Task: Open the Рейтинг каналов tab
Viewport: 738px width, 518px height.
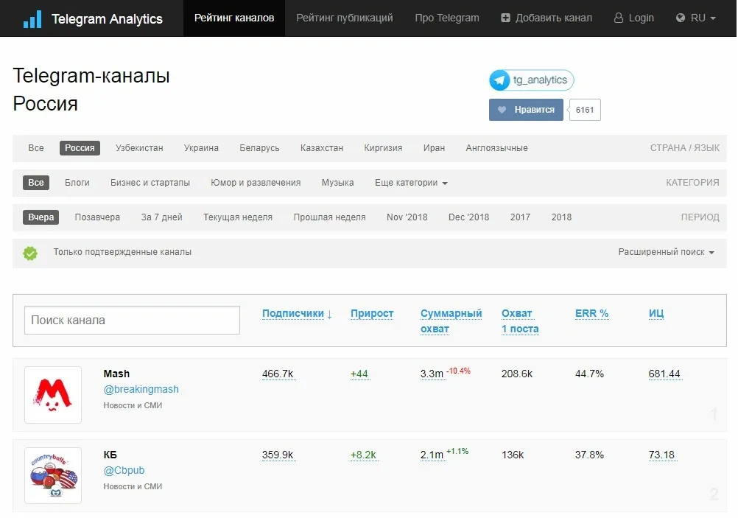Action: pos(234,18)
